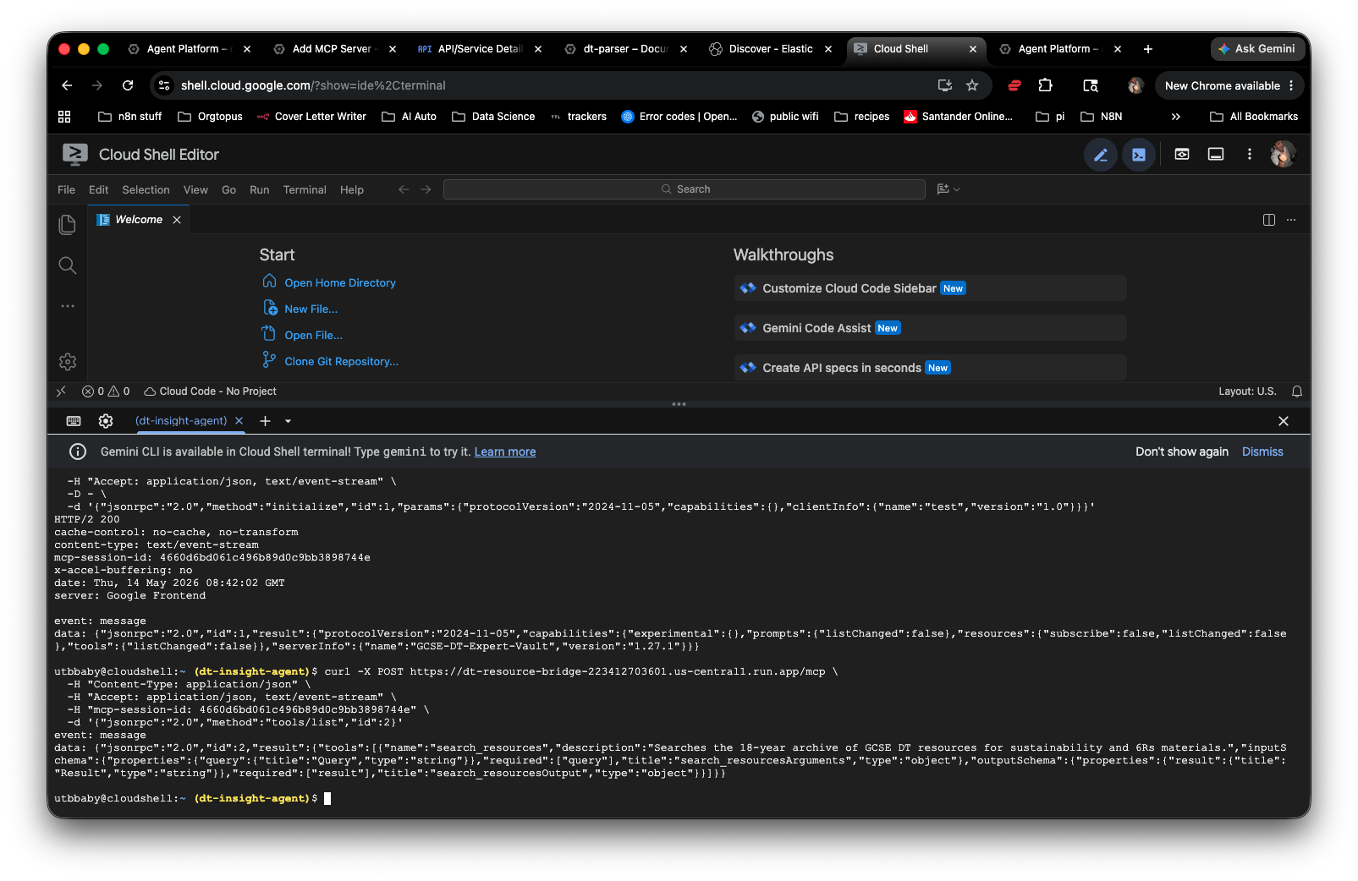The width and height of the screenshot is (1358, 881).
Task: Click Open File... link
Action: click(x=313, y=335)
